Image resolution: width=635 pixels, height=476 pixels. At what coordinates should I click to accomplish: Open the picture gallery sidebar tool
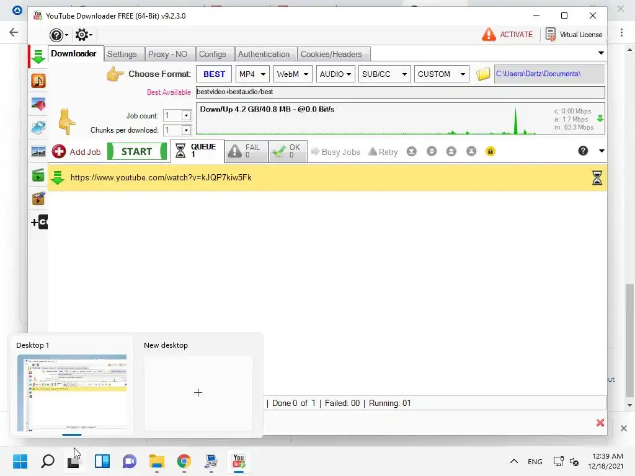(x=38, y=151)
